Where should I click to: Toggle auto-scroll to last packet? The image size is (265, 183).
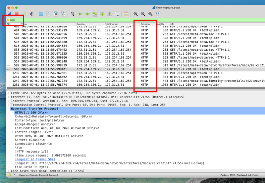pos(117,14)
